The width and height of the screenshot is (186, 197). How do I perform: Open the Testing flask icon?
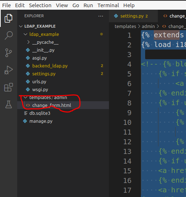[9, 104]
